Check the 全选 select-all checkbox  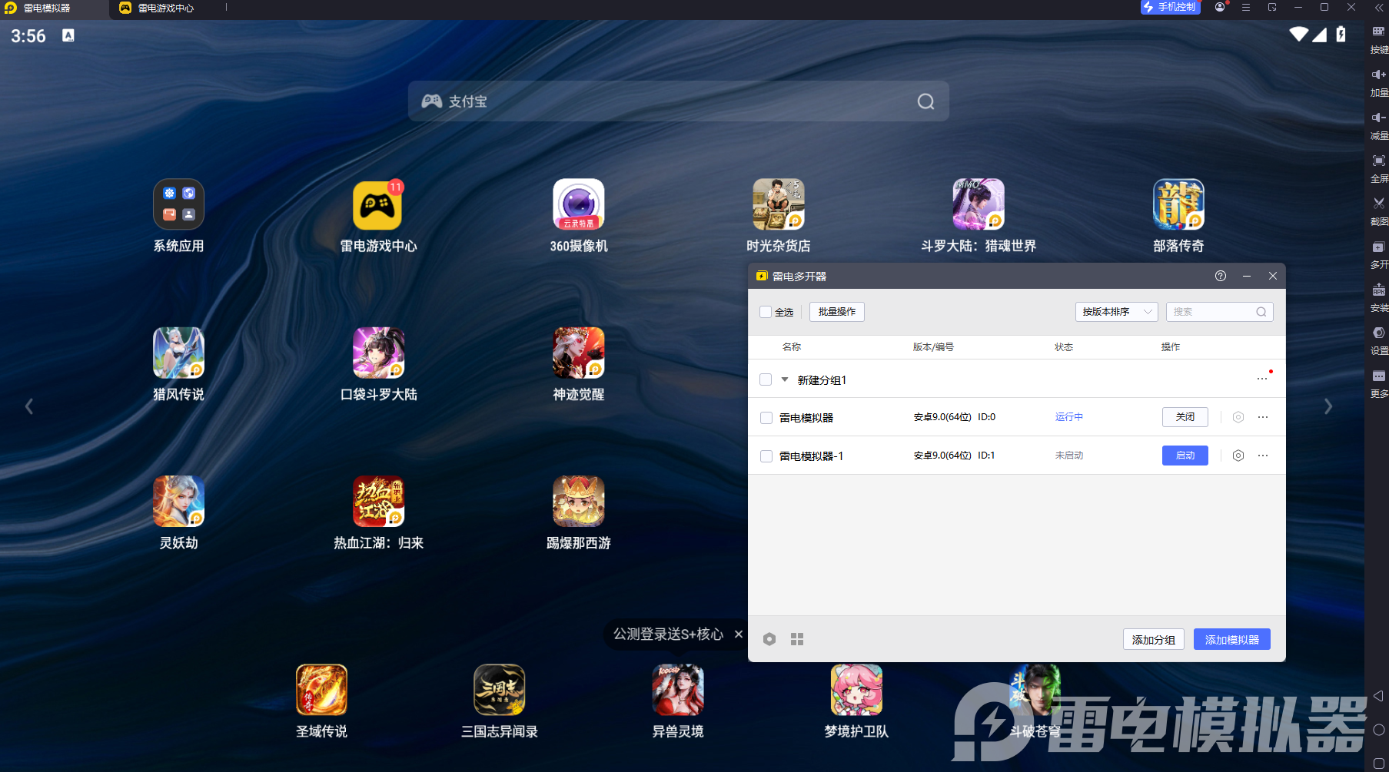coord(766,312)
